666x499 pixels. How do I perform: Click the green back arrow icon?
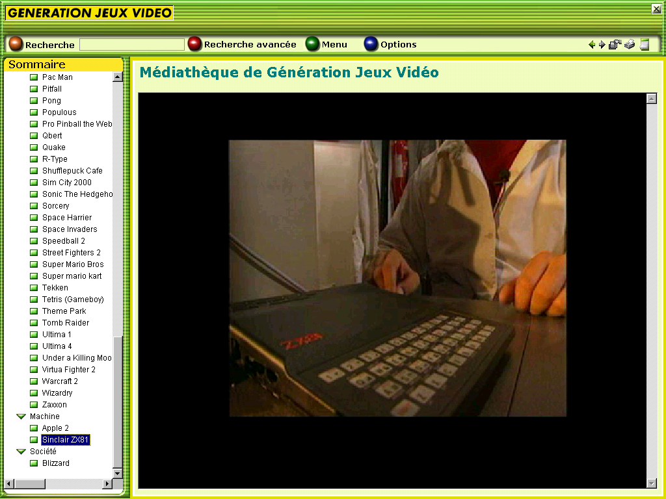592,45
